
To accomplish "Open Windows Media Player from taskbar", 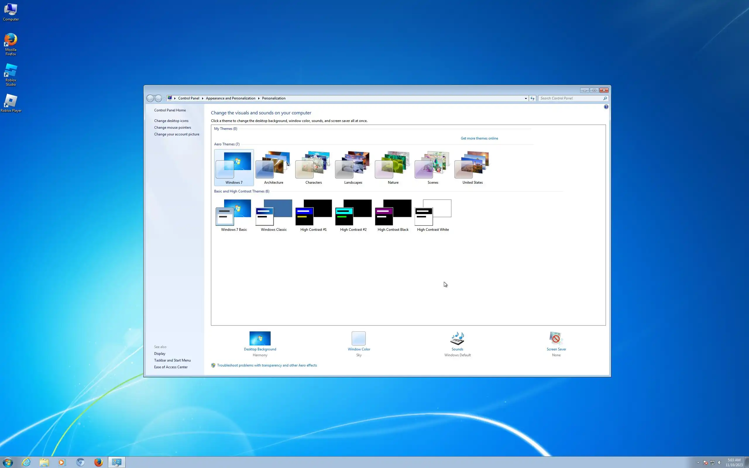I will point(62,462).
